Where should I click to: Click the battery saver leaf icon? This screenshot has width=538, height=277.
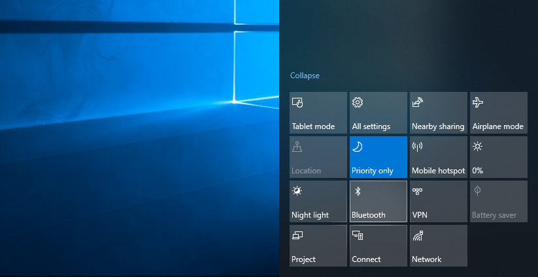[x=477, y=191]
